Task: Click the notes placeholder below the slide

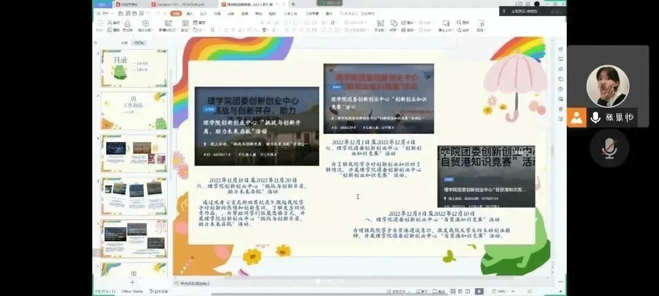Action: 195,283
